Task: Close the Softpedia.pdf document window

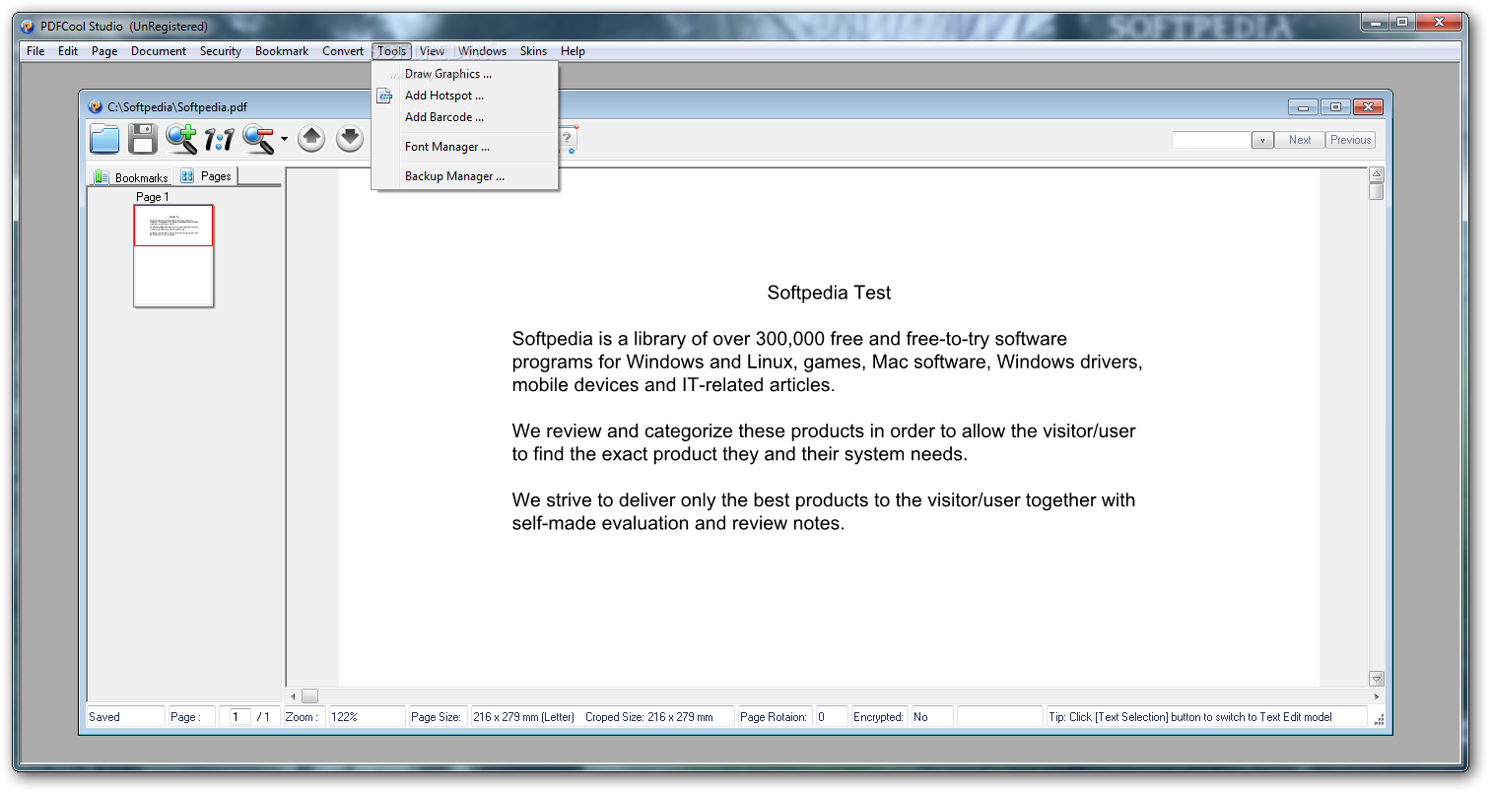Action: pyautogui.click(x=1368, y=107)
